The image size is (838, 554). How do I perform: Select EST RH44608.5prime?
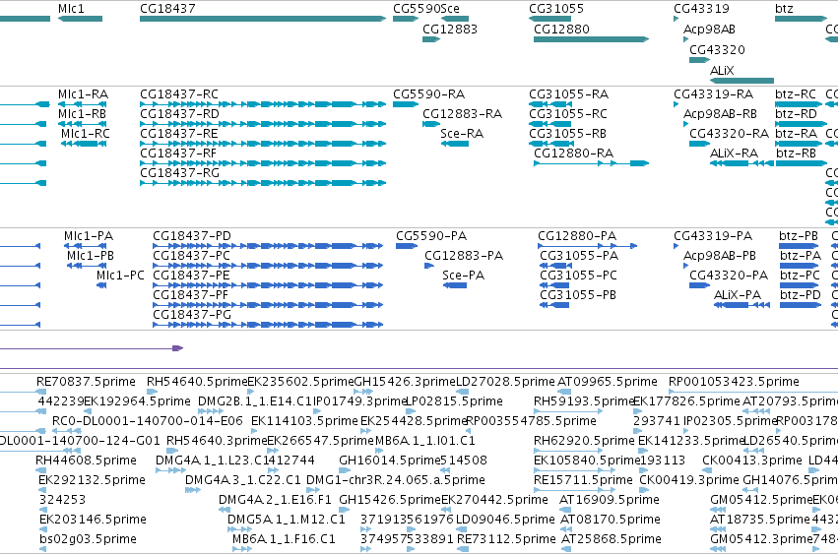click(x=86, y=461)
